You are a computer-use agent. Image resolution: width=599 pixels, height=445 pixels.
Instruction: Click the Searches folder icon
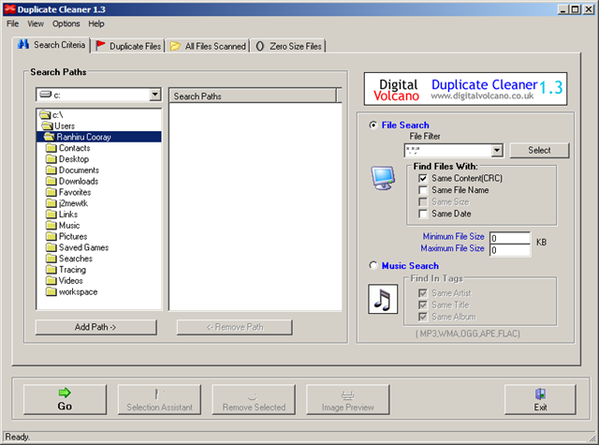[x=51, y=259]
